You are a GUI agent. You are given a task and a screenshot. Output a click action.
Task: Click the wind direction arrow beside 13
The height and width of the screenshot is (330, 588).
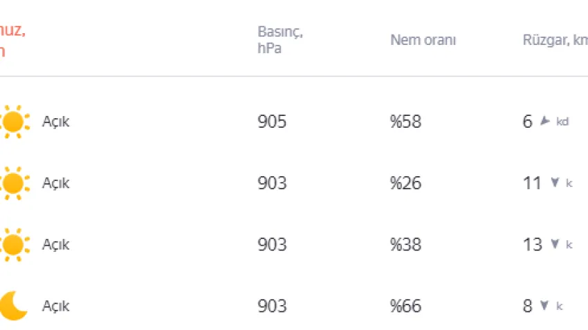[x=554, y=244]
